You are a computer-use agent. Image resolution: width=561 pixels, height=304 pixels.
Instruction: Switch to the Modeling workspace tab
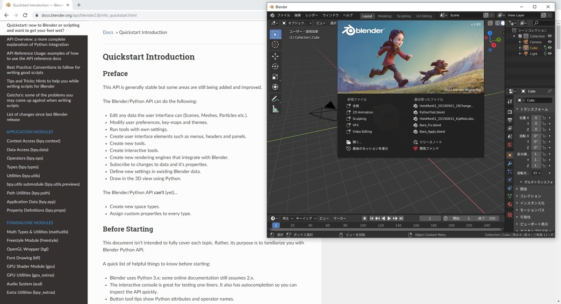pyautogui.click(x=385, y=16)
